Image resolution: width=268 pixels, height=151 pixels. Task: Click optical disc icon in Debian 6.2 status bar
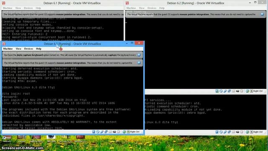click(221, 91)
